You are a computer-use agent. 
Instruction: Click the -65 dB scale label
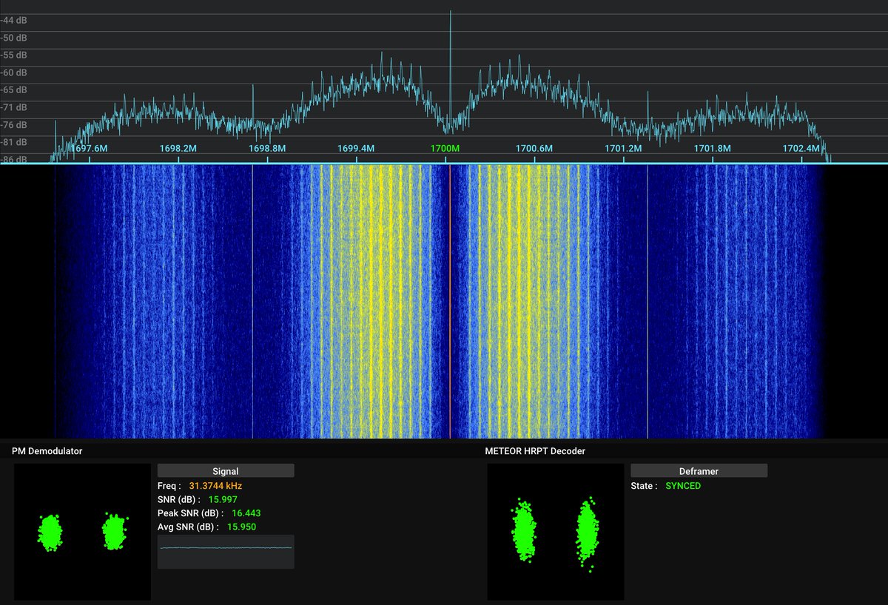[14, 90]
